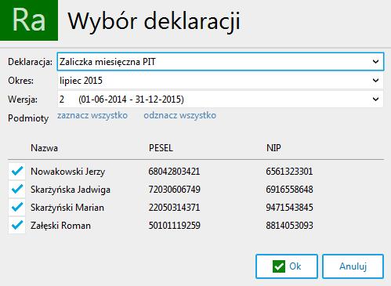The image size is (391, 286).
Task: Uncheck the Skarżyńska Jadwiga checkbox
Action: pyautogui.click(x=17, y=190)
